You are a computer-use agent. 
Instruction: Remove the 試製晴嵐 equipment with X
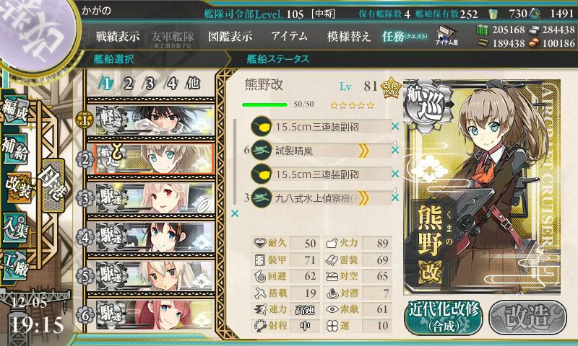click(x=395, y=150)
